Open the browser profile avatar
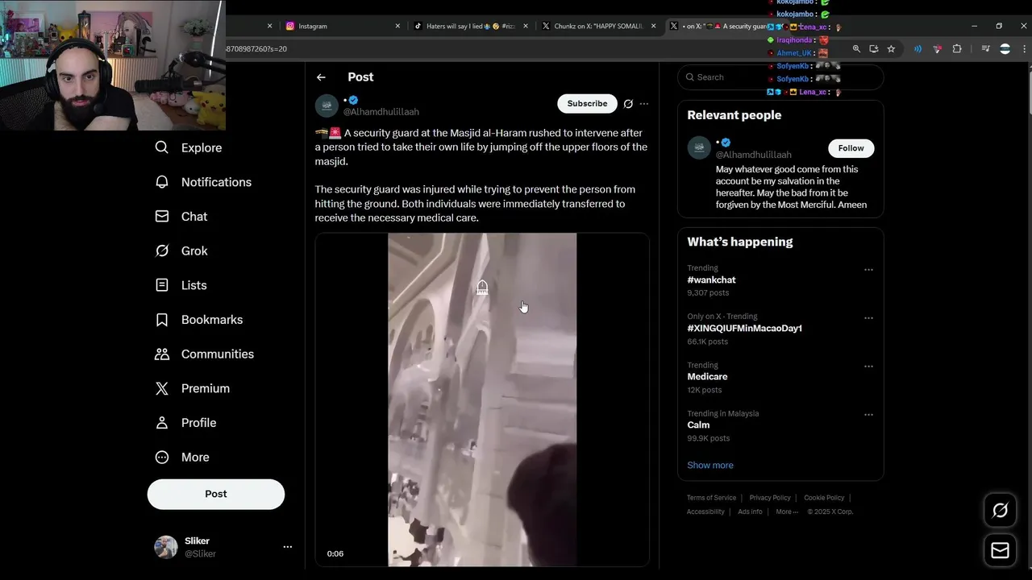The image size is (1032, 580). (1005, 49)
